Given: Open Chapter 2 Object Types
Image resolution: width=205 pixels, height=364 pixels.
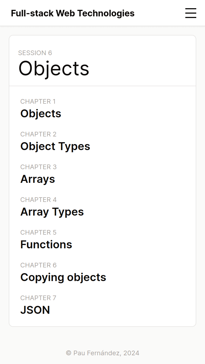Looking at the screenshot, I should [x=55, y=146].
